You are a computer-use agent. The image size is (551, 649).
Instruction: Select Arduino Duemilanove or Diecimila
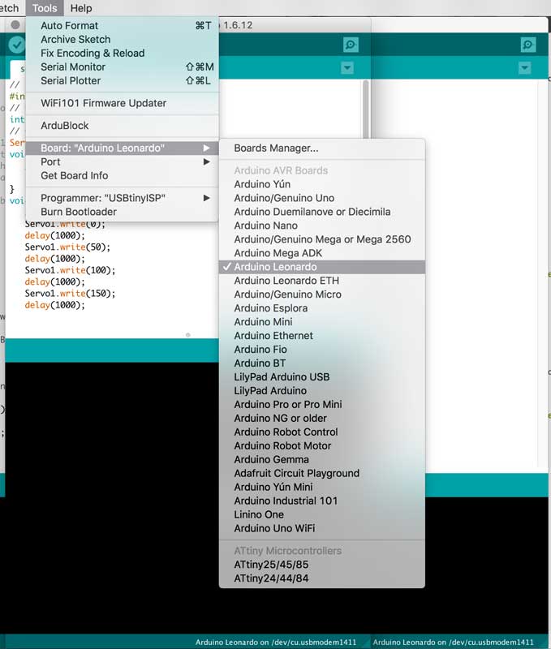[x=322, y=212]
